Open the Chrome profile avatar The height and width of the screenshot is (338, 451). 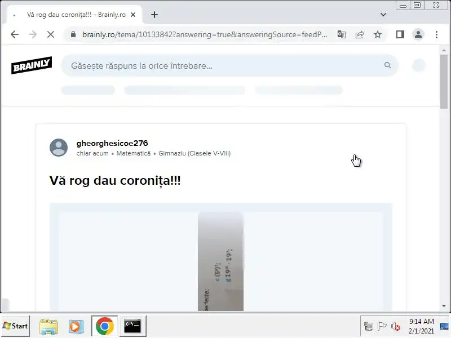(x=418, y=34)
